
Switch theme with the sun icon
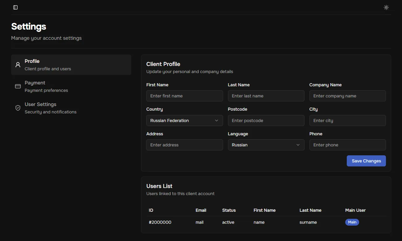386,7
